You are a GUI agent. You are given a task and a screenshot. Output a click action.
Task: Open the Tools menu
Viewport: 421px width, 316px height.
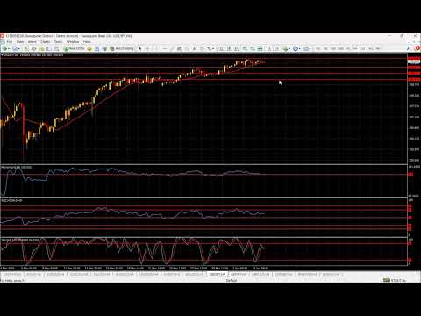pos(59,42)
